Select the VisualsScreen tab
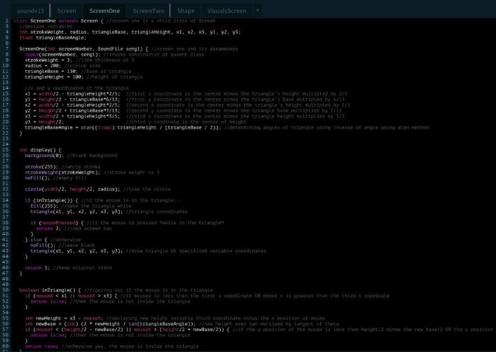Screen dimensions: 496x352 (x=227, y=10)
